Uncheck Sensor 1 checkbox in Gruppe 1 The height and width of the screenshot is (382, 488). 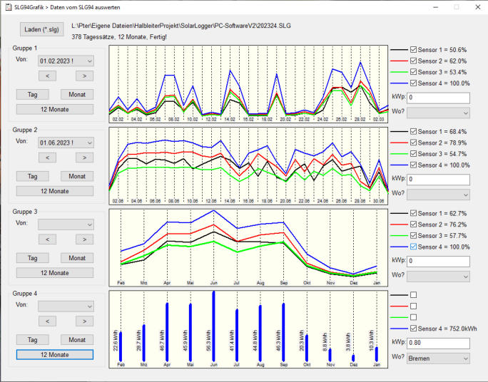[x=413, y=50]
